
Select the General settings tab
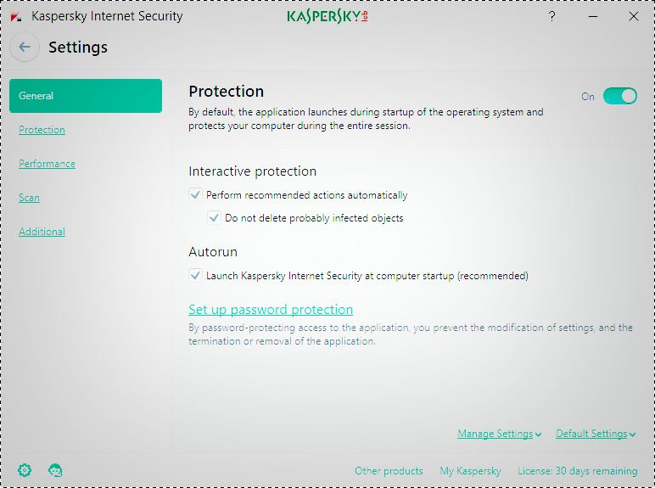[x=86, y=96]
